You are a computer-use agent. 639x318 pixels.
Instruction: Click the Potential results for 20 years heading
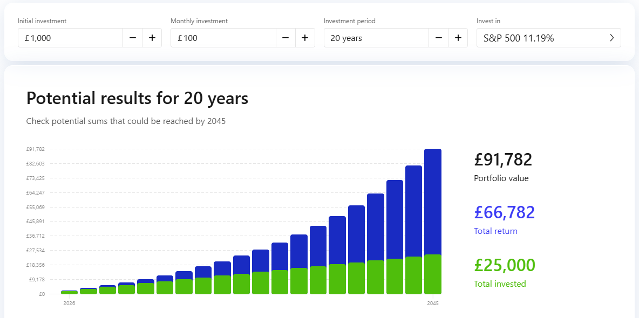[x=137, y=99]
